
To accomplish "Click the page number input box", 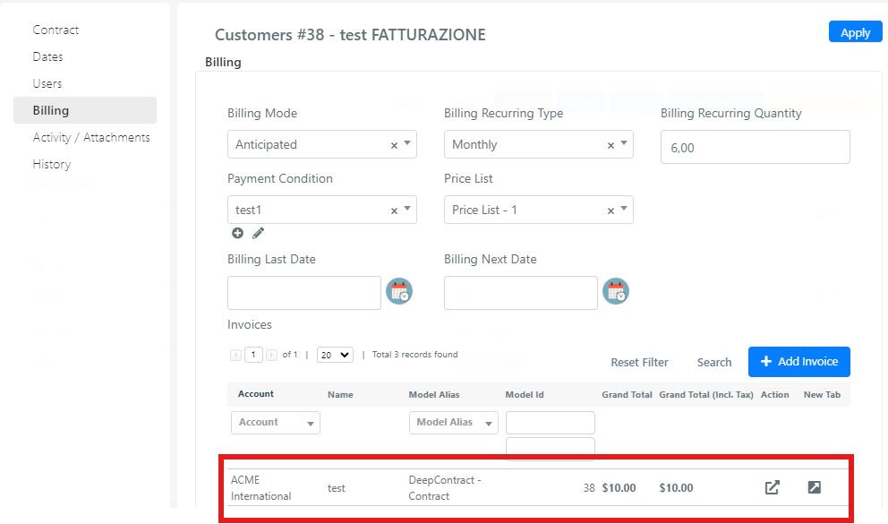I will tap(253, 355).
